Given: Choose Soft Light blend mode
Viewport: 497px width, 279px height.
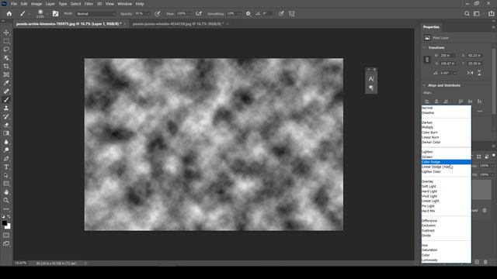Looking at the screenshot, I should pos(446,186).
